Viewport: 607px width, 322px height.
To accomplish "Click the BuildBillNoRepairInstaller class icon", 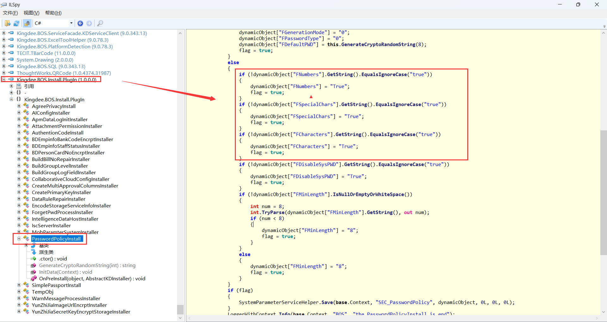I will pyautogui.click(x=26, y=159).
